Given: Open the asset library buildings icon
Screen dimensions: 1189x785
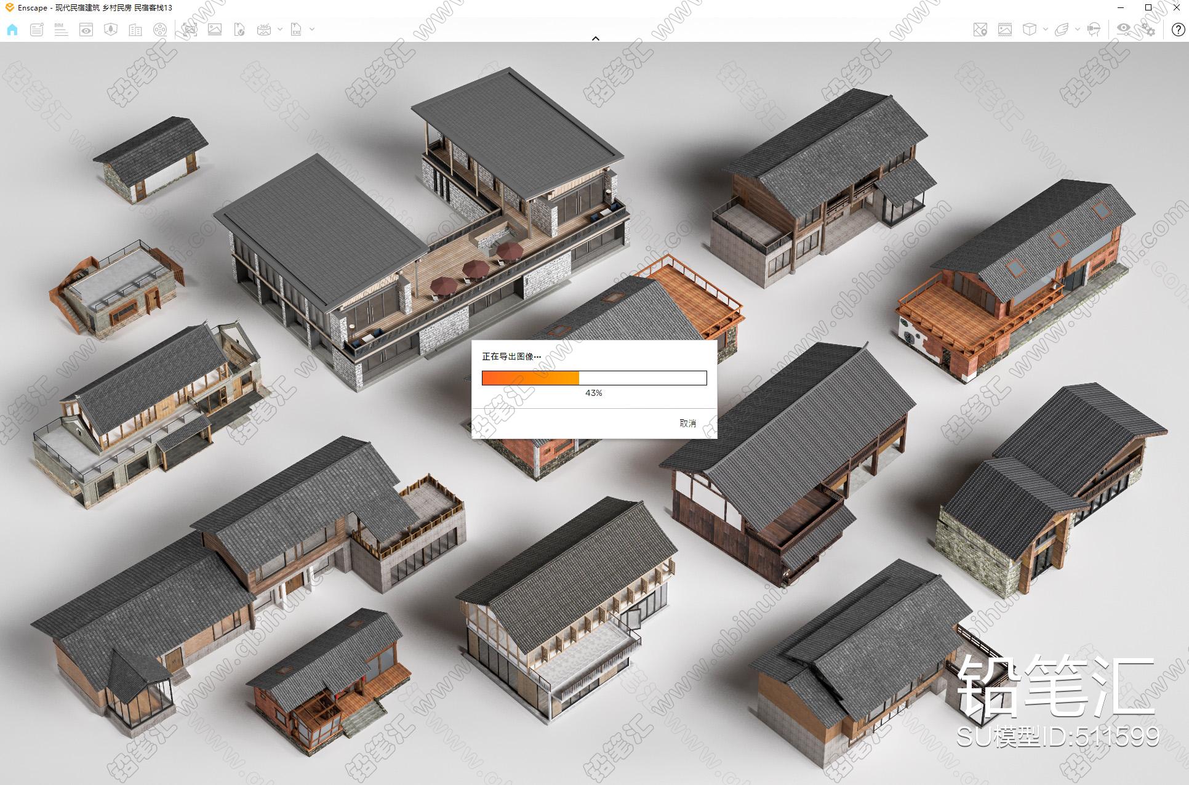Looking at the screenshot, I should pyautogui.click(x=135, y=30).
